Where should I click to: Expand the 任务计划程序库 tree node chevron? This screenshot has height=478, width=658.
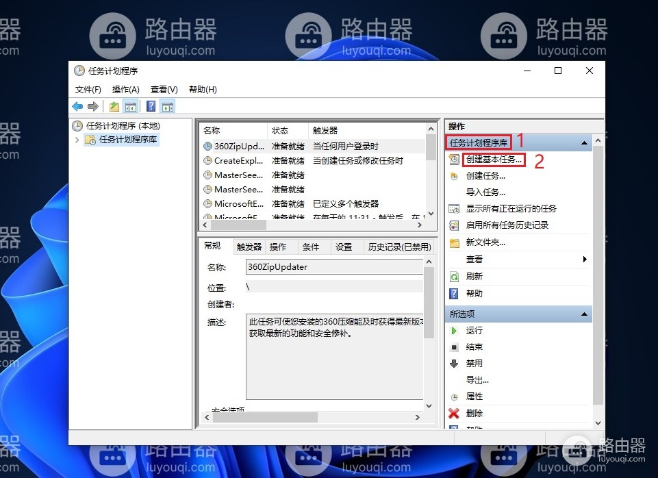pyautogui.click(x=77, y=140)
